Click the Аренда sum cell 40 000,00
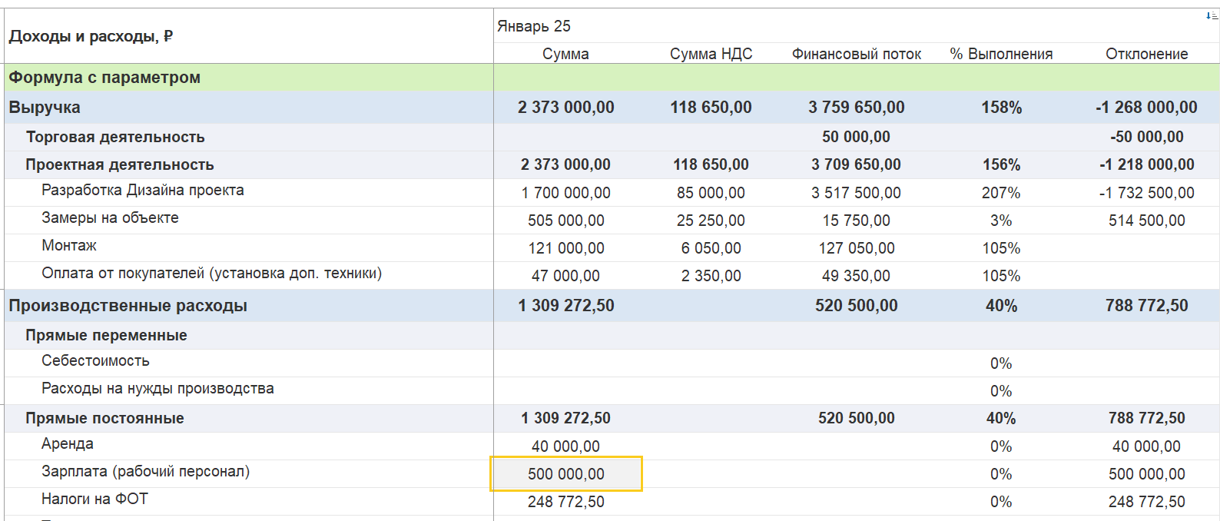Image resolution: width=1220 pixels, height=521 pixels. pos(566,446)
